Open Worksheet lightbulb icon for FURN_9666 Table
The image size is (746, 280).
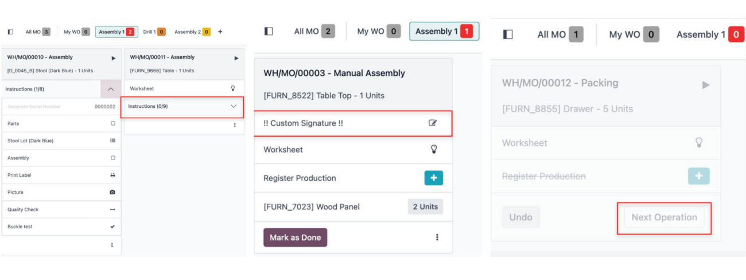coord(233,89)
